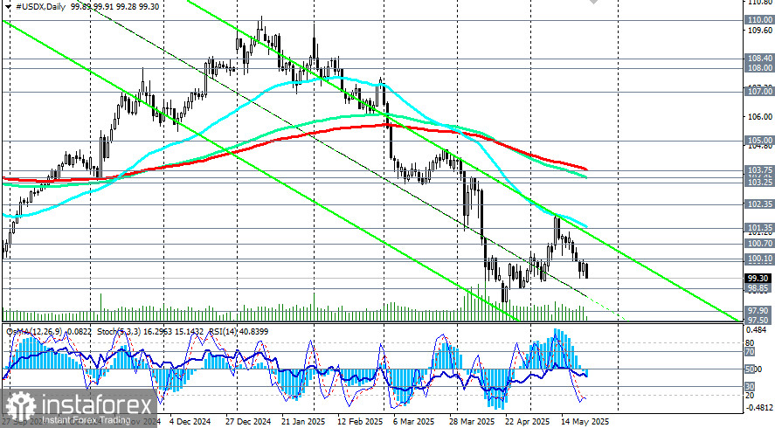775x428 pixels.
Task: Click the triangle arrow beside #USDX,Daily
Action: pyautogui.click(x=9, y=7)
